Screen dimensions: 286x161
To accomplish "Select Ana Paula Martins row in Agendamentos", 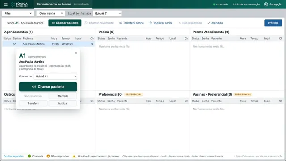I will (49, 44).
